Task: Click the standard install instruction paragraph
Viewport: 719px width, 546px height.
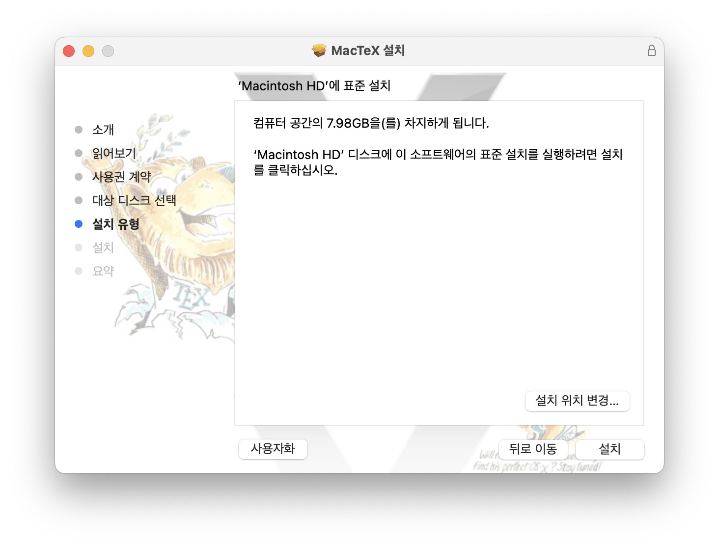Action: 438,162
